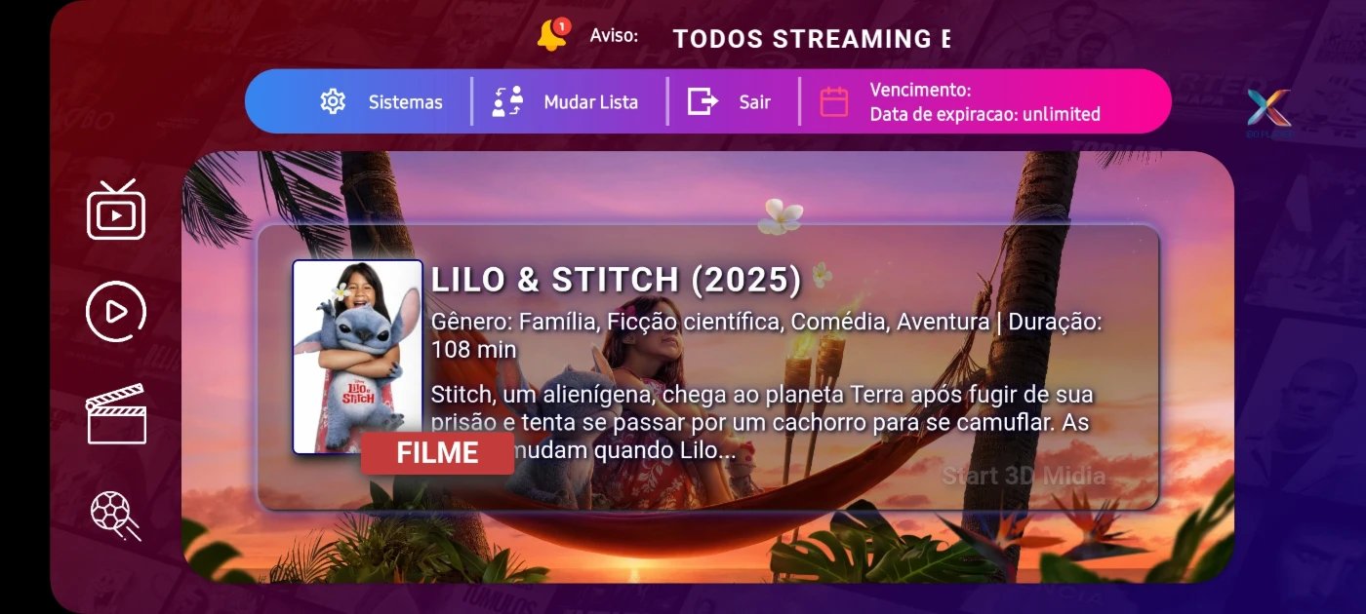Click the movie synopsis text
This screenshot has height=614, width=1366.
pyautogui.click(x=762, y=423)
